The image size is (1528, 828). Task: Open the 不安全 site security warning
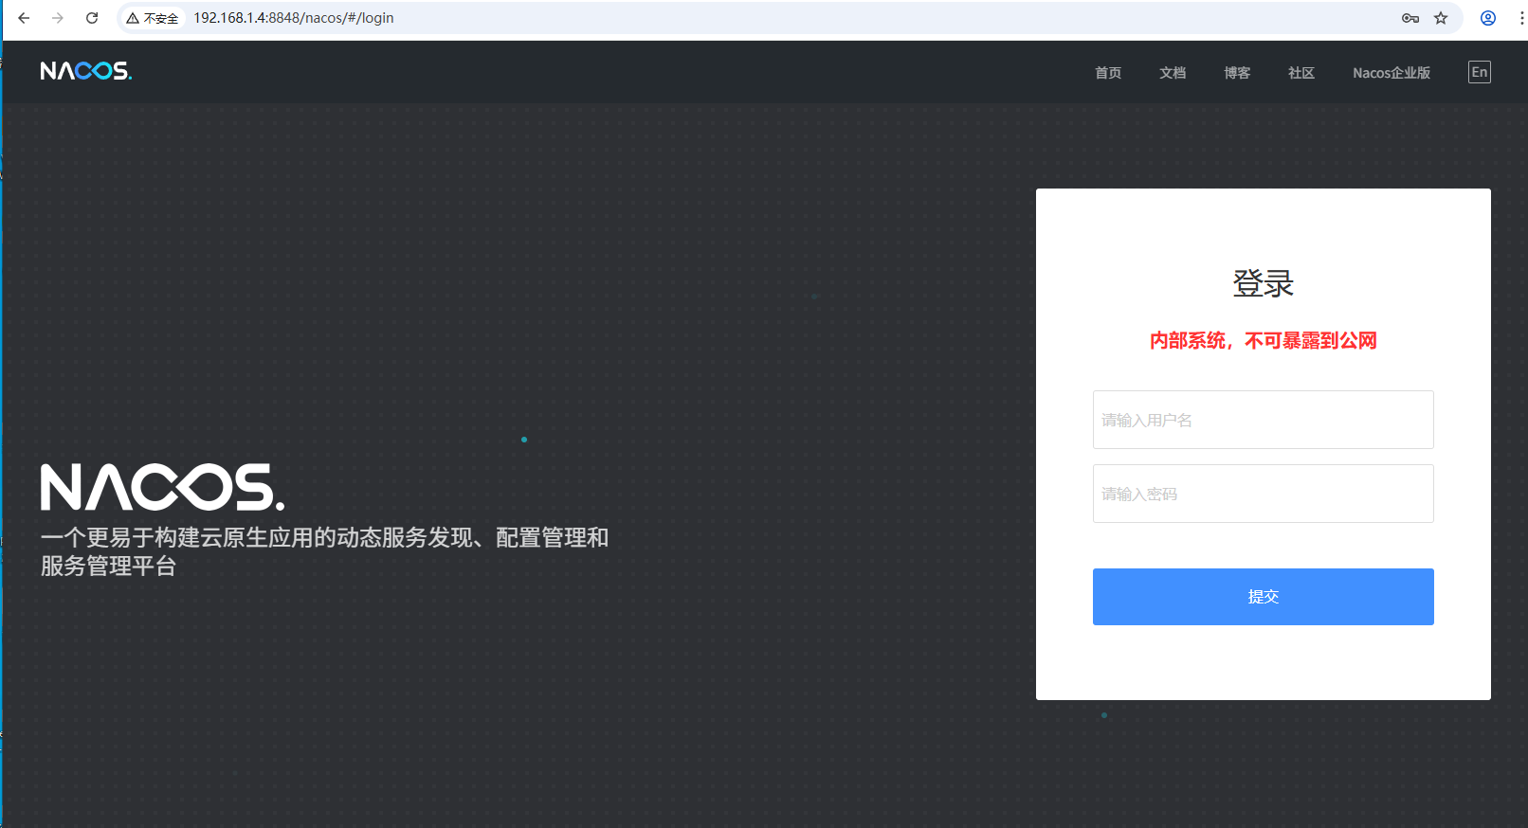[x=153, y=18]
